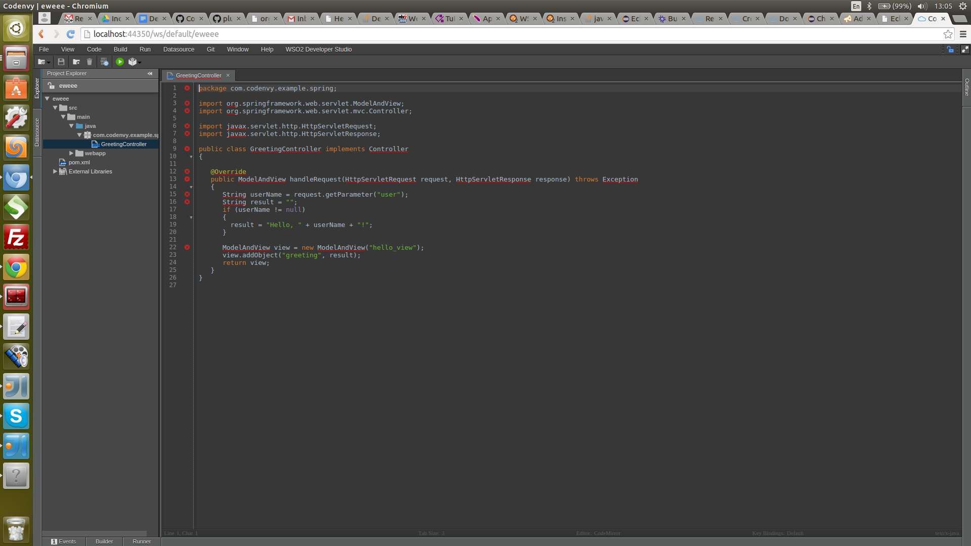This screenshot has width=971, height=546.
Task: Open the Datasource menu
Action: click(x=179, y=50)
